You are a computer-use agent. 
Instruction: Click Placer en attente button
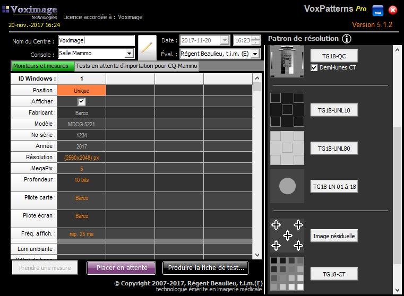(x=122, y=268)
